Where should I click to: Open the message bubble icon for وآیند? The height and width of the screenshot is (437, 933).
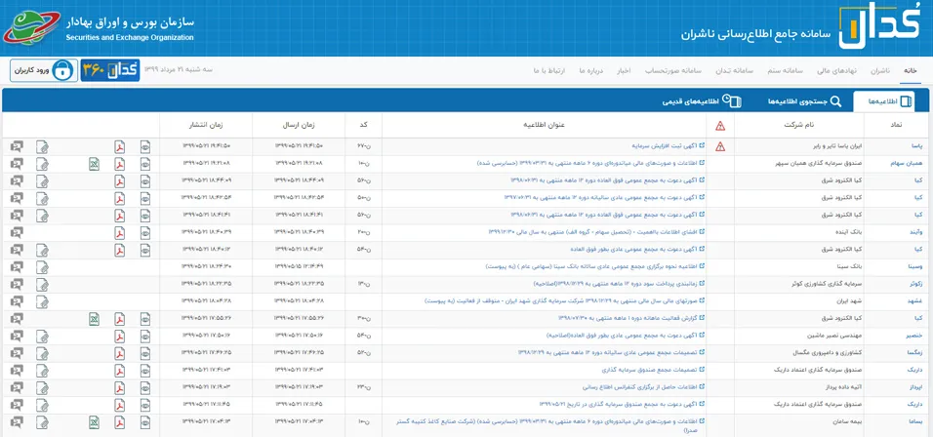coord(16,233)
